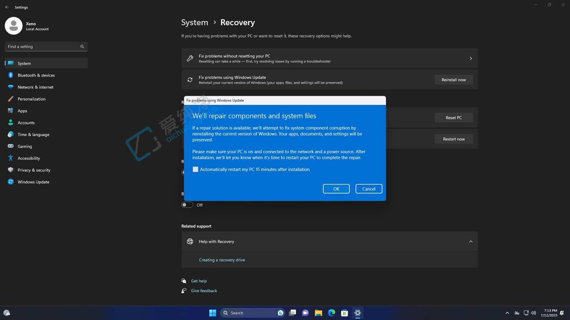Image resolution: width=570 pixels, height=320 pixels.
Task: Click the Personalization brush icon
Action: [10, 99]
